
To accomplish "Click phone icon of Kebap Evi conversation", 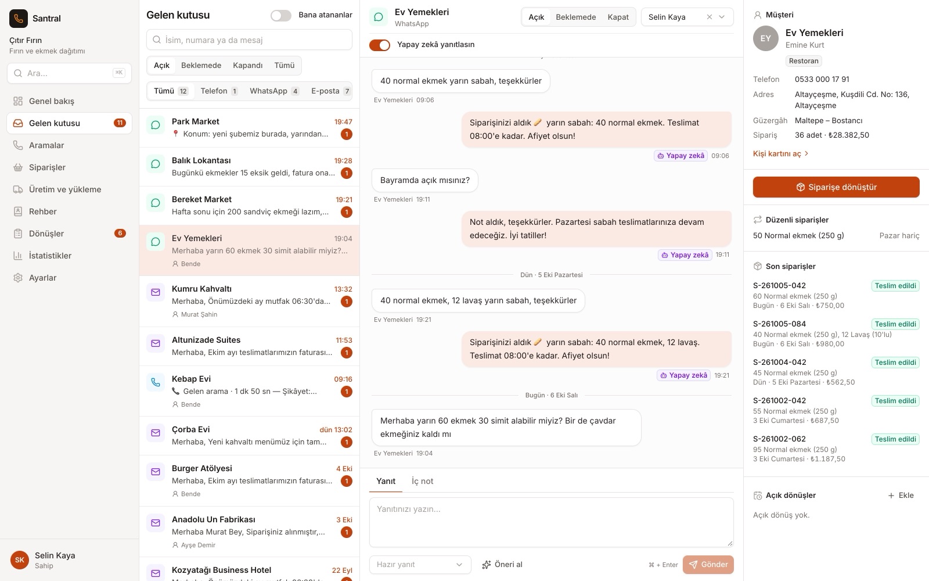I will point(156,382).
